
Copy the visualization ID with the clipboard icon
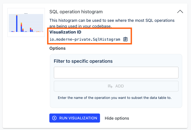125,39
